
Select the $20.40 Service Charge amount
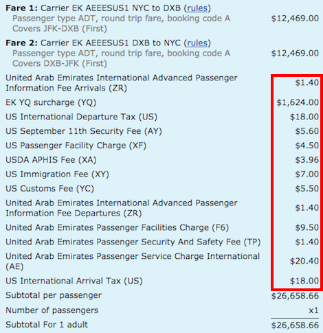click(304, 261)
